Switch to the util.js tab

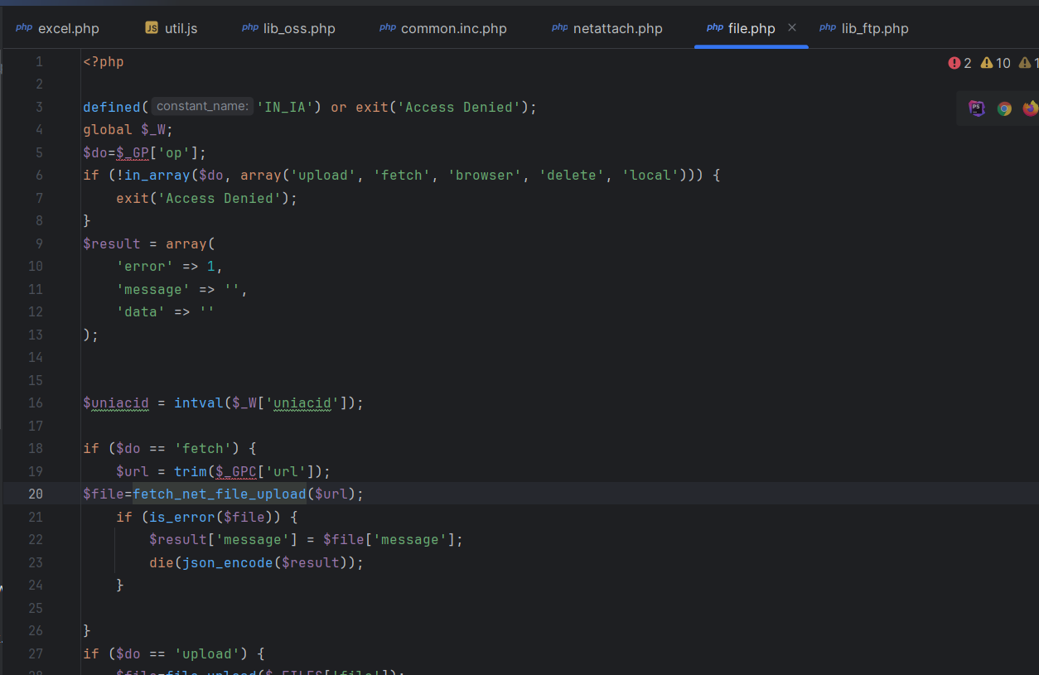click(171, 28)
